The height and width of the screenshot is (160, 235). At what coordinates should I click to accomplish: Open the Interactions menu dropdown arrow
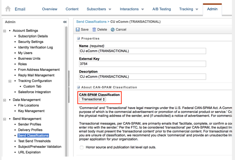(142, 10)
